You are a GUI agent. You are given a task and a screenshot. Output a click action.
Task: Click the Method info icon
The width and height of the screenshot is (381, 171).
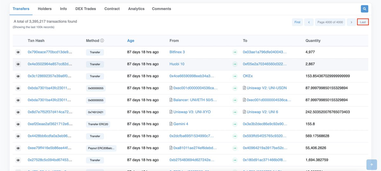point(102,41)
